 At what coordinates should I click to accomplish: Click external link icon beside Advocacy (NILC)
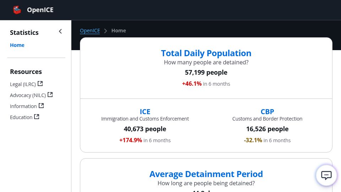pyautogui.click(x=50, y=95)
